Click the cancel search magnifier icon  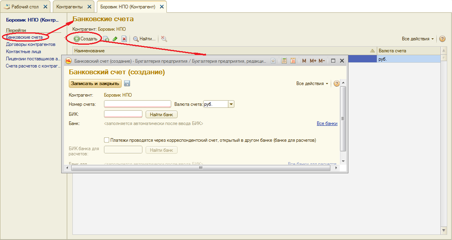pos(164,39)
